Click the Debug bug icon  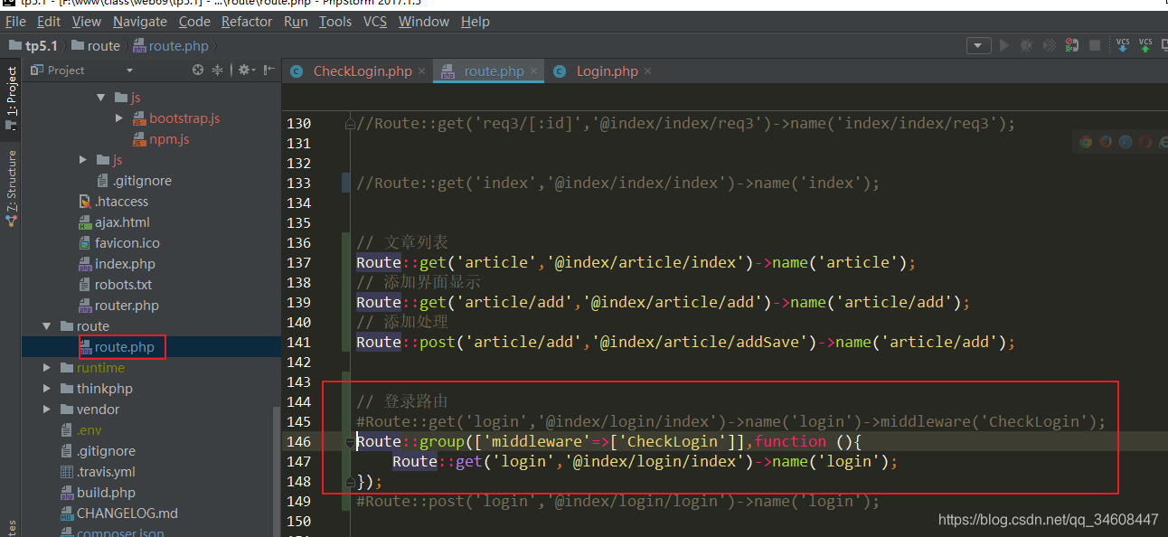click(x=1027, y=45)
